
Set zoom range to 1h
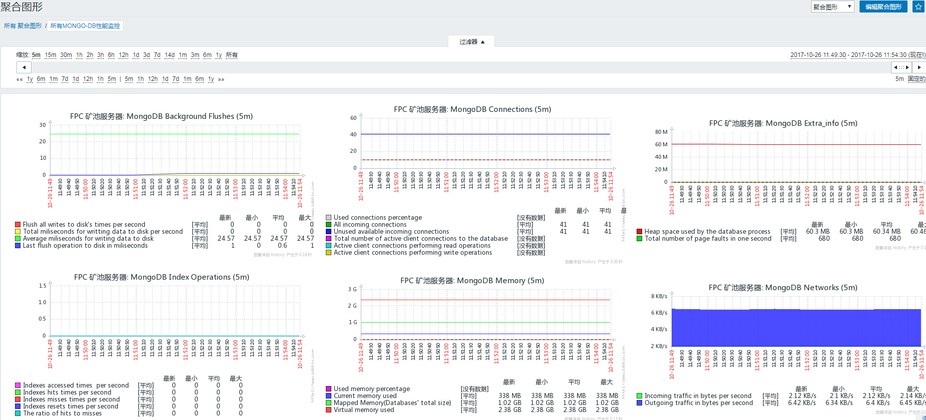click(79, 55)
